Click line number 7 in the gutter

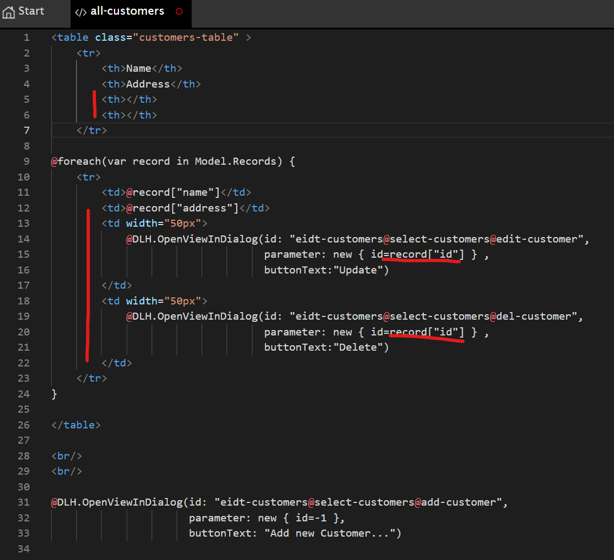click(27, 130)
